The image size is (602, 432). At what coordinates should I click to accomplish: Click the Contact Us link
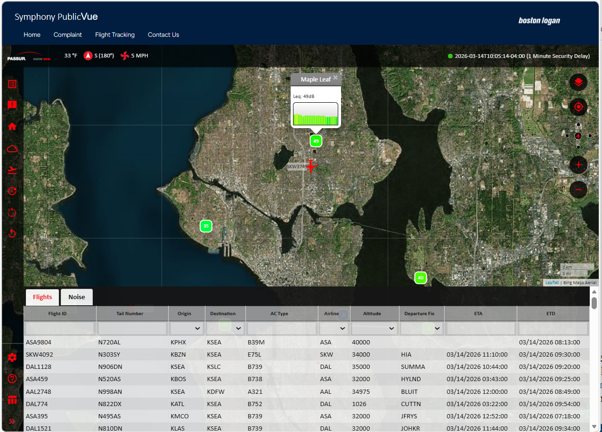click(x=163, y=35)
